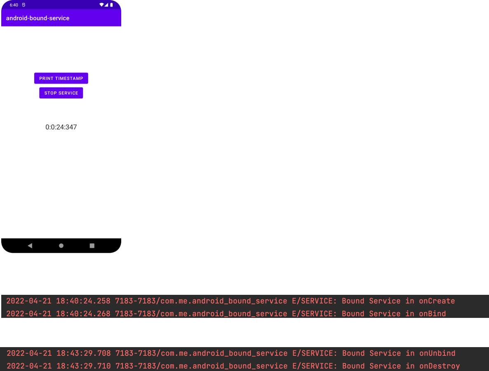Tap the white app content area
489x371 pixels.
coord(61,185)
